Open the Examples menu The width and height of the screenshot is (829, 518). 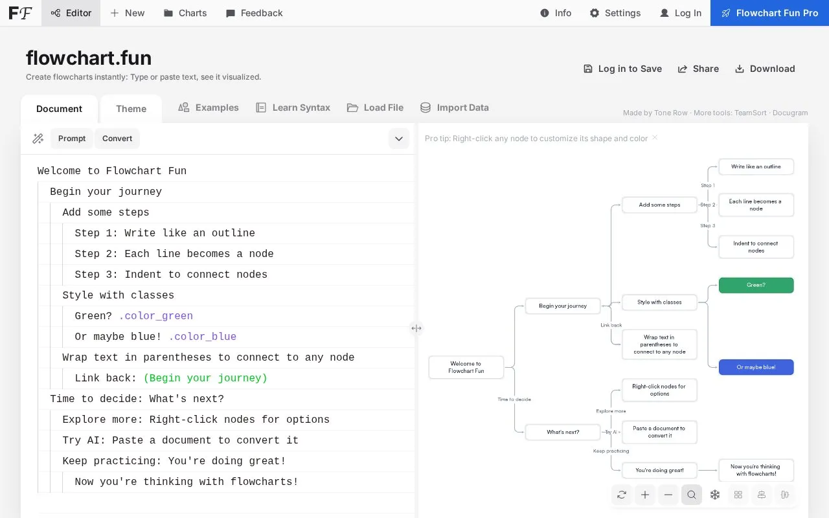(x=209, y=107)
